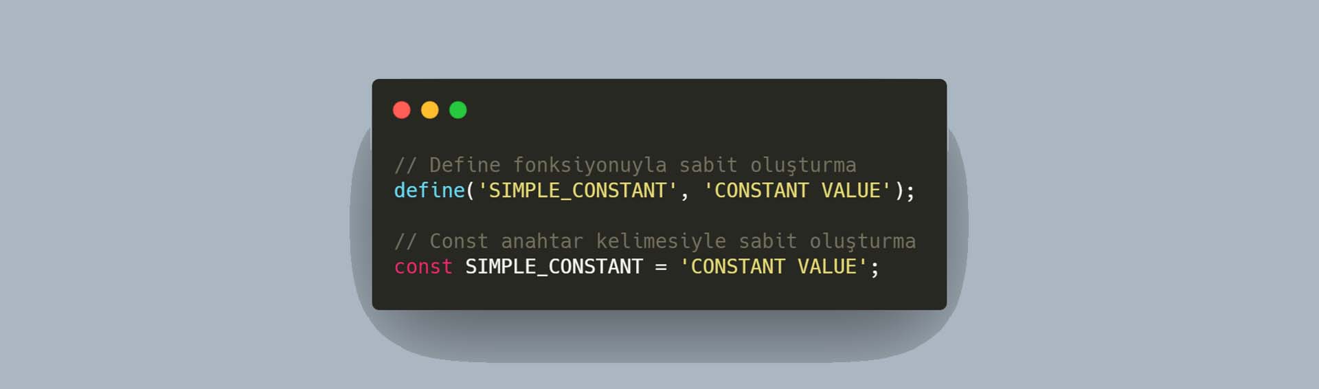Click the equals sign in const line
The height and width of the screenshot is (389, 1319).
coord(661,267)
